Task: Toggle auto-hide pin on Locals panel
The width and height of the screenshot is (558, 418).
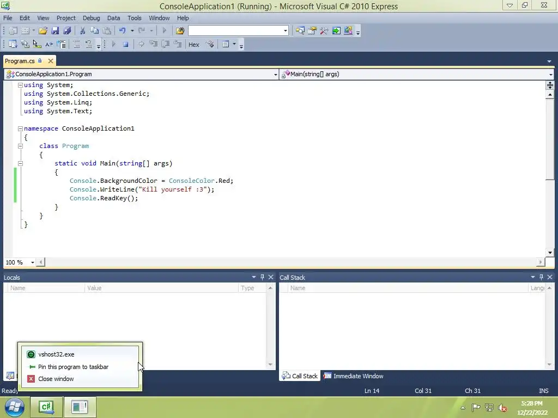Action: [x=262, y=277]
